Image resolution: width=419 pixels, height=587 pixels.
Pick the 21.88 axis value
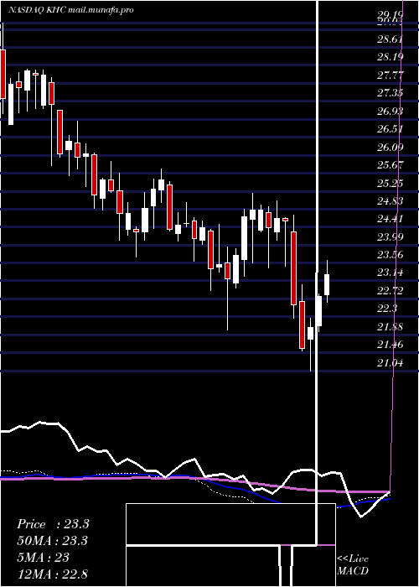pos(390,326)
